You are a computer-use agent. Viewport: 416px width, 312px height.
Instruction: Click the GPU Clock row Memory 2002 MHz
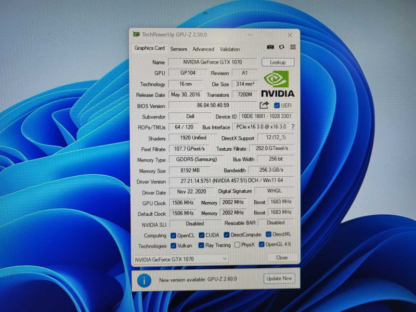233,202
